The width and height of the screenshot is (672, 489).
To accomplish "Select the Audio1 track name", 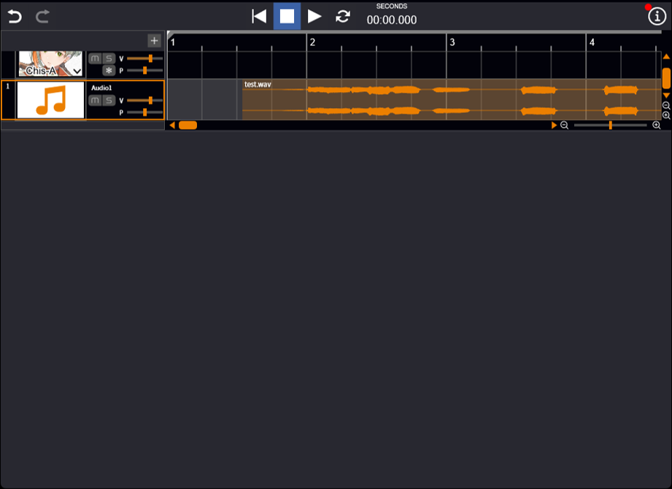I will click(101, 88).
